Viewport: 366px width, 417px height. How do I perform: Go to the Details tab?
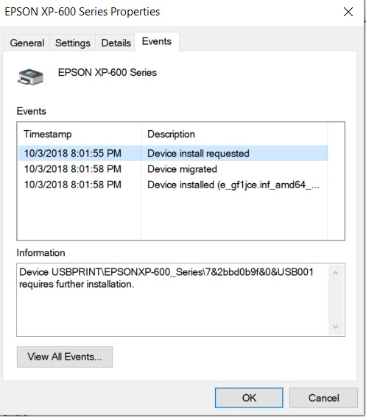tap(116, 43)
